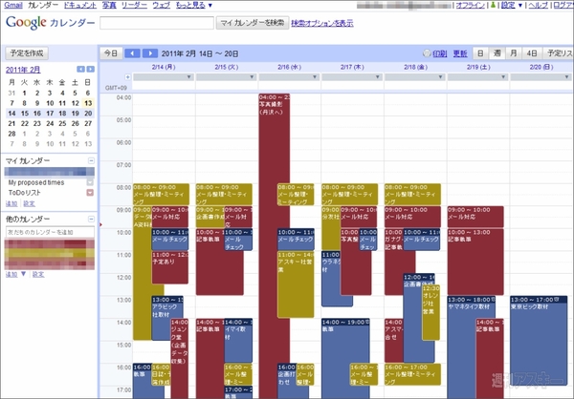Click 2011年 2月 mini calendar header
Viewport: 574px width, 399px height.
point(23,70)
